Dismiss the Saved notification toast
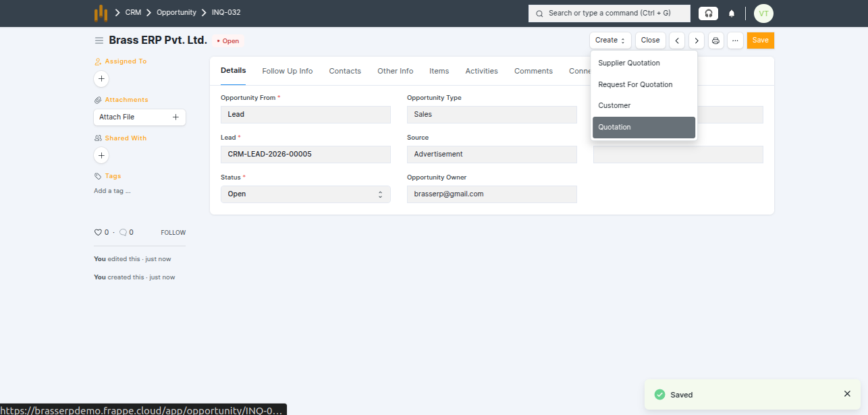 point(847,394)
